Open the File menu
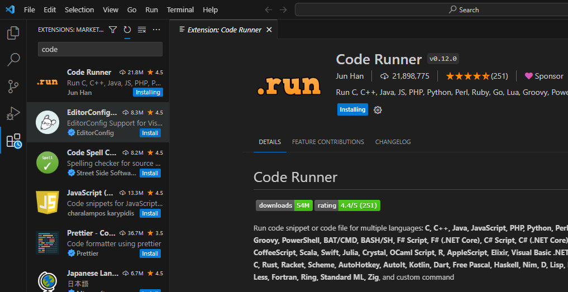 (x=30, y=10)
